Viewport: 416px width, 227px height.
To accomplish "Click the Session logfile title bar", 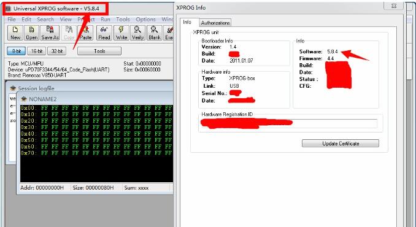I will (90, 87).
